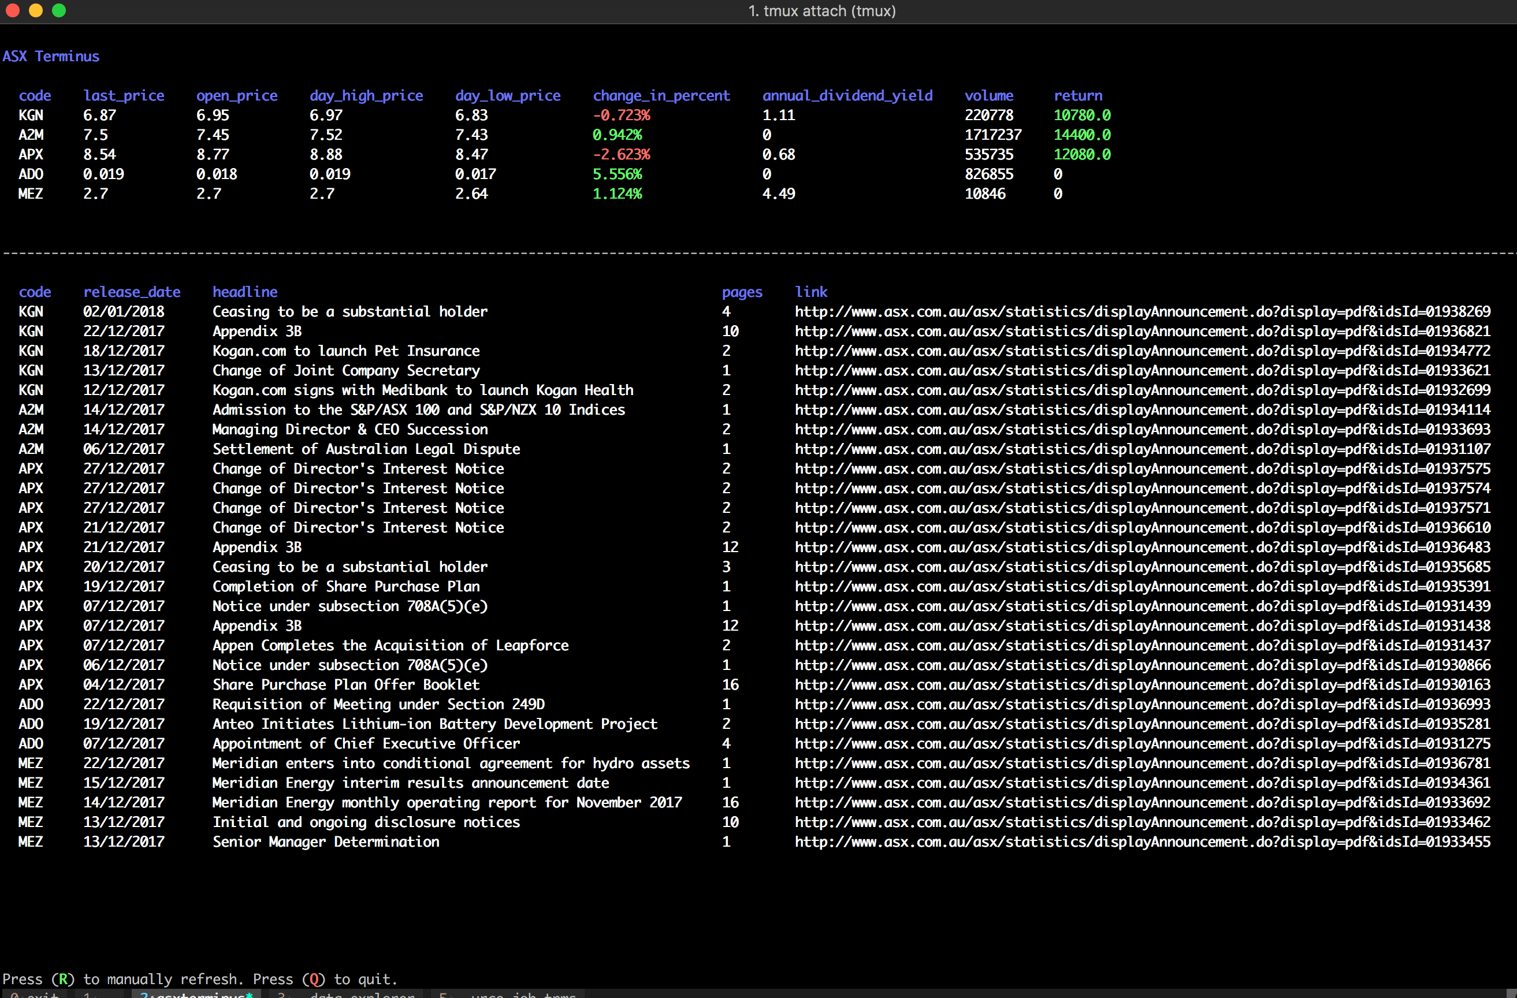The width and height of the screenshot is (1517, 998).
Task: Open the Kogan Pet Insurance announcement link
Action: tap(1142, 351)
